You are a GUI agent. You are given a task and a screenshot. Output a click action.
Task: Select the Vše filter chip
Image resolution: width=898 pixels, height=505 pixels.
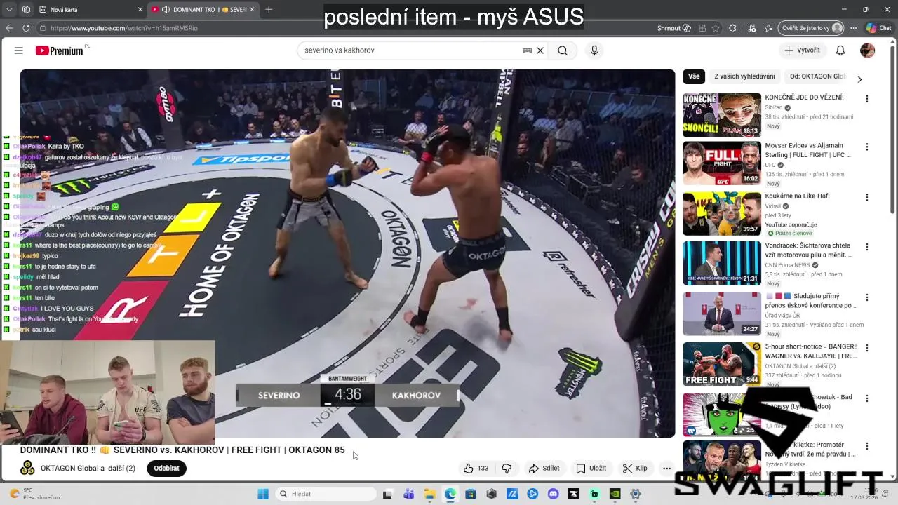point(694,76)
